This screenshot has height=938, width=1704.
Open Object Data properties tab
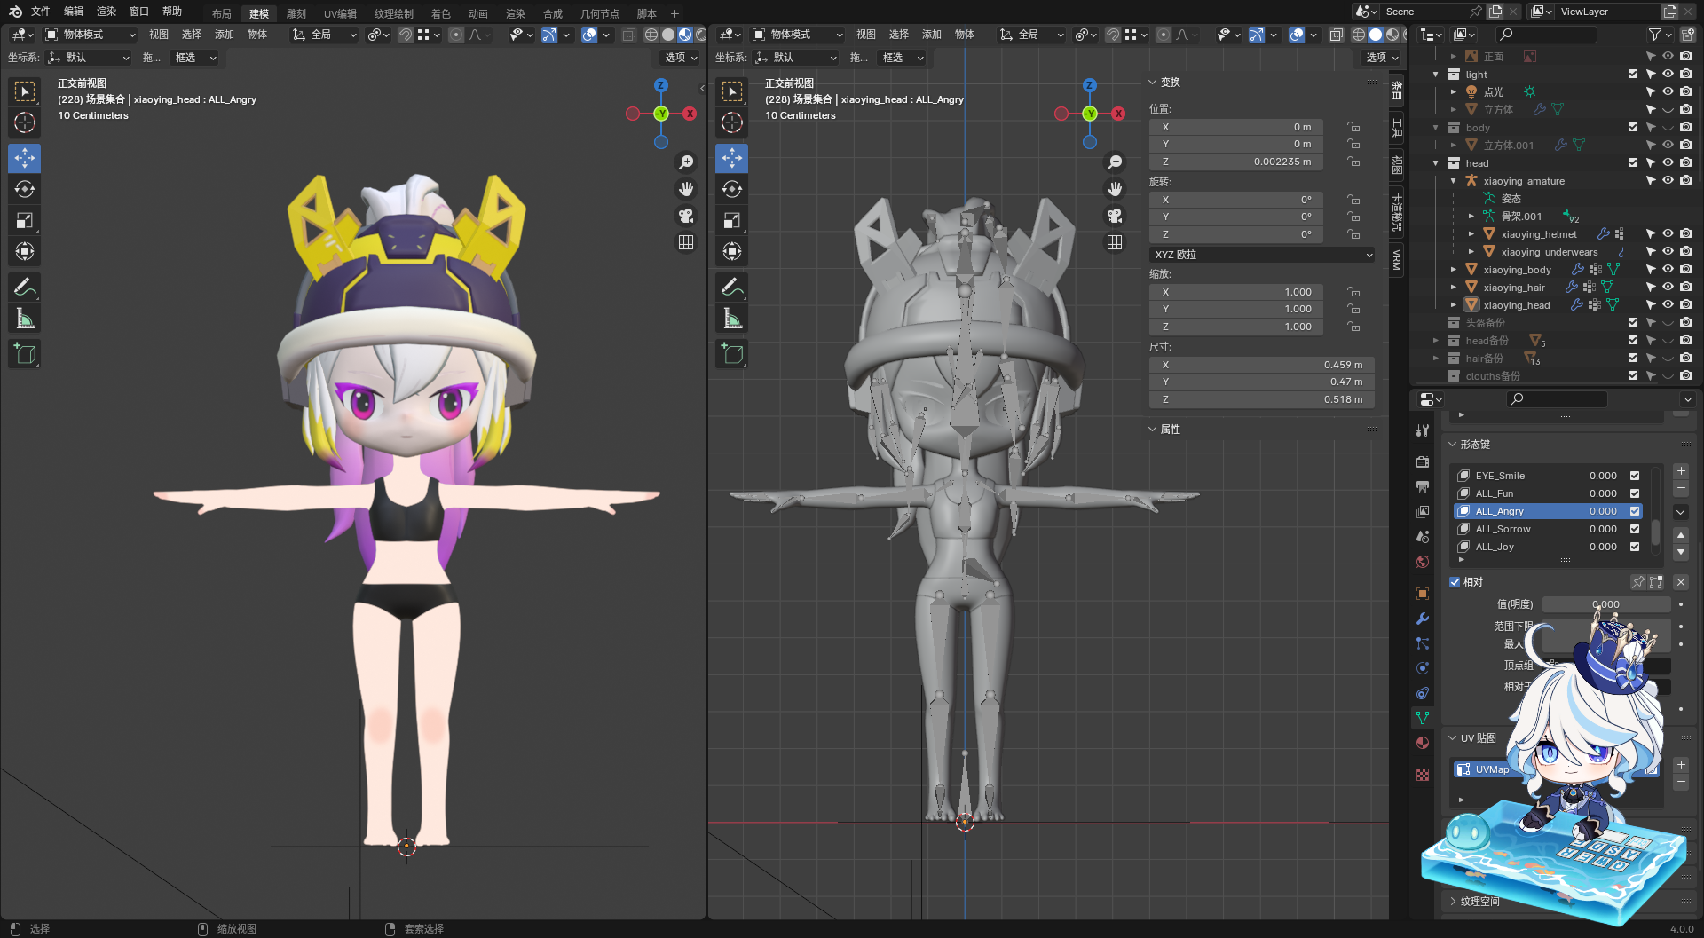click(x=1423, y=717)
